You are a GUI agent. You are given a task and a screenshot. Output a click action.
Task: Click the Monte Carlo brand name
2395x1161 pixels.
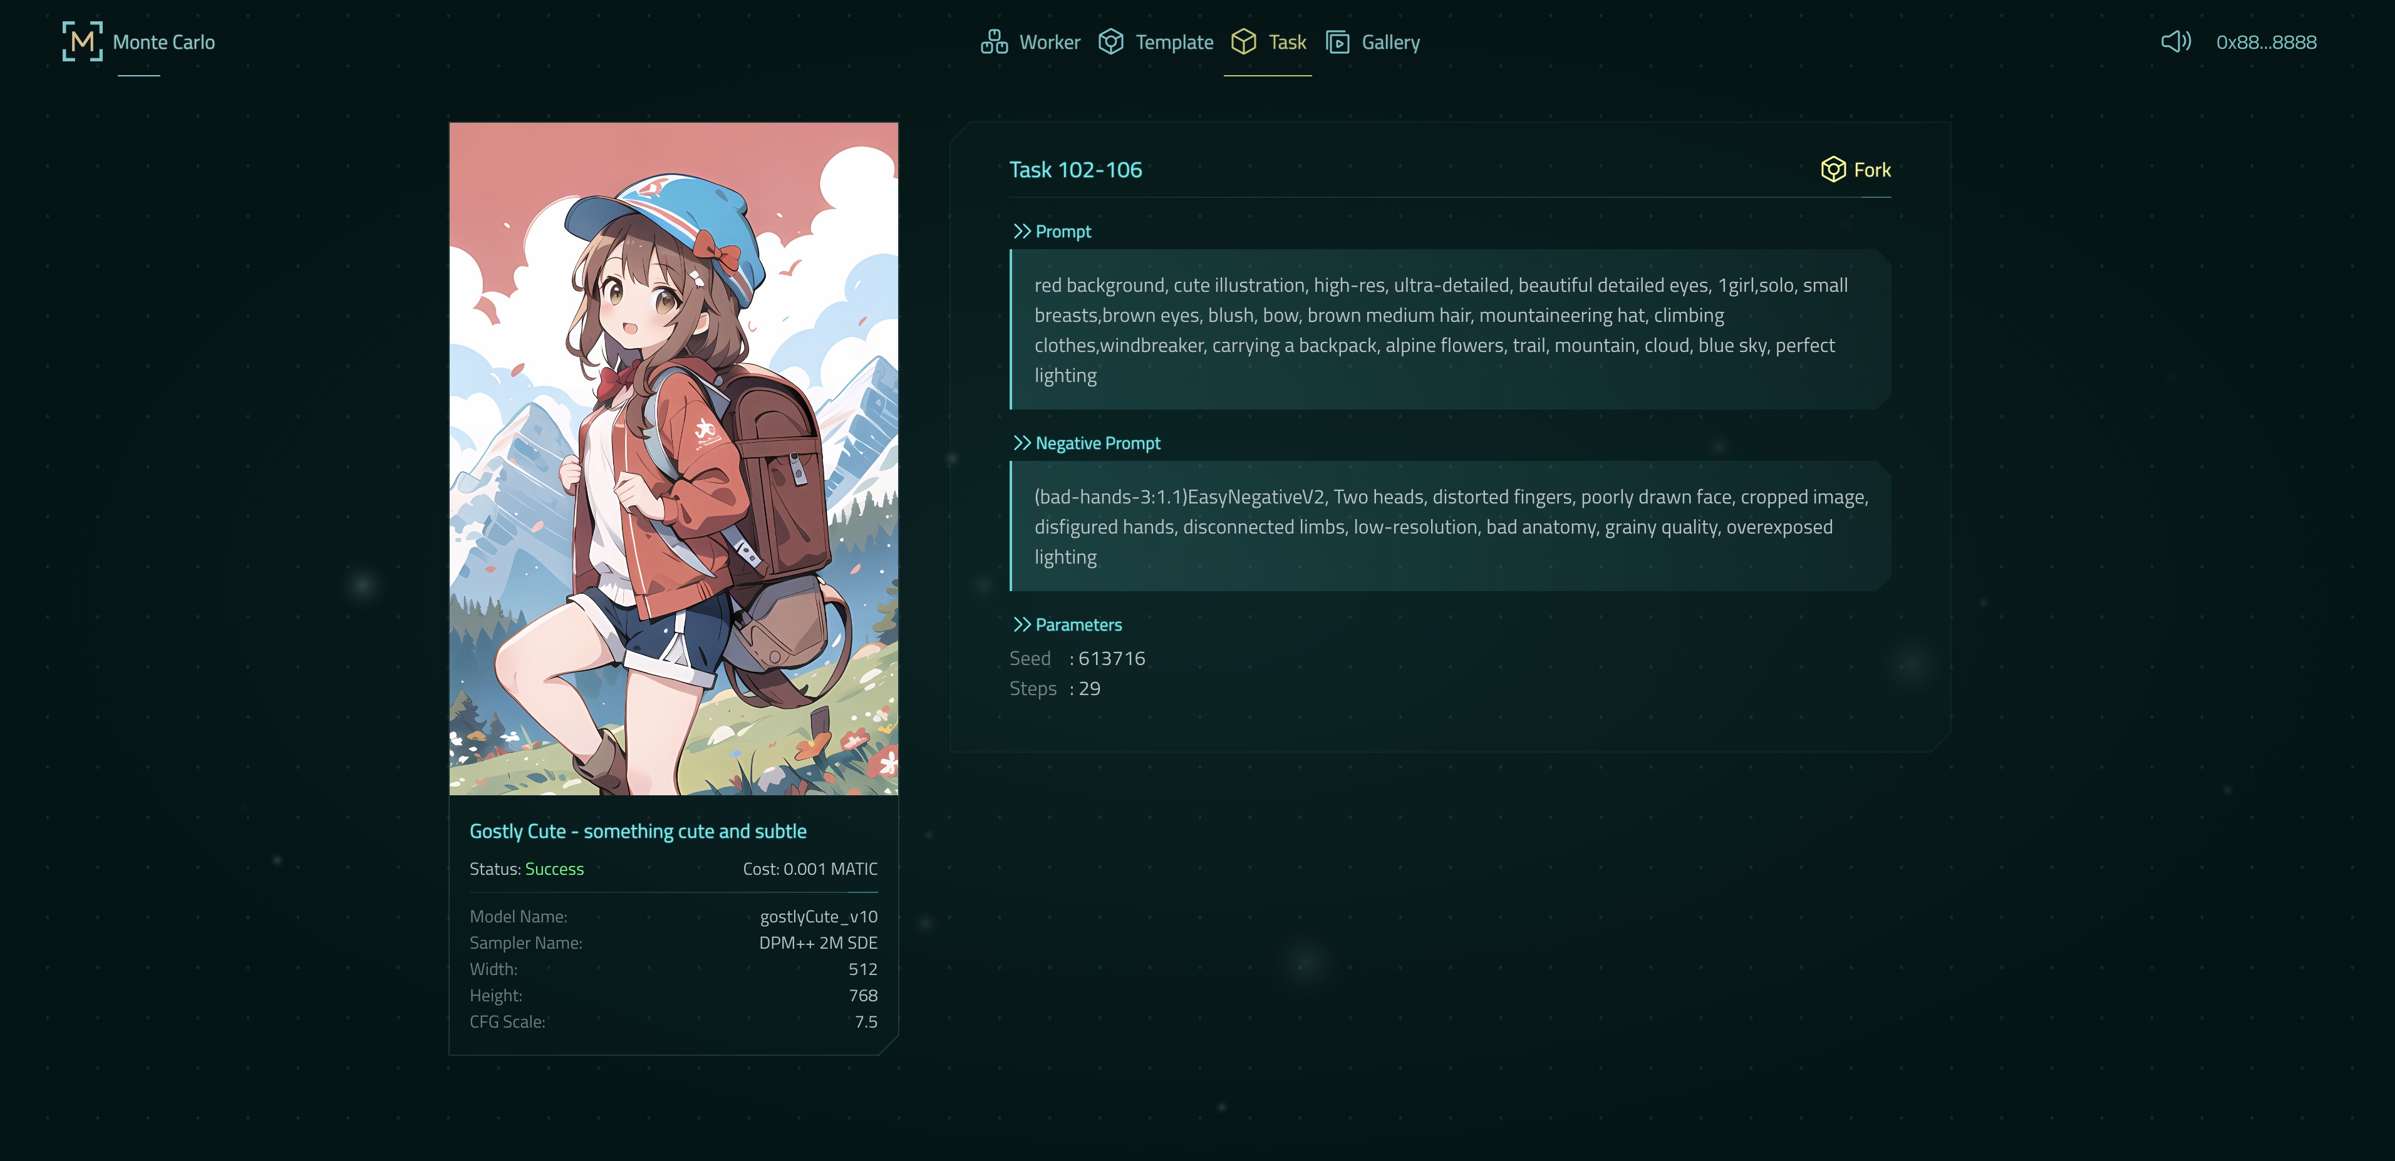pos(163,42)
